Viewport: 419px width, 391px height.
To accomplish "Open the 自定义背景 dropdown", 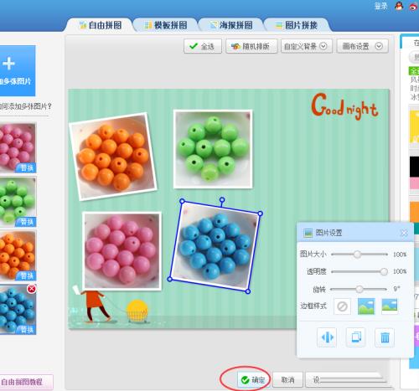I will coord(307,46).
